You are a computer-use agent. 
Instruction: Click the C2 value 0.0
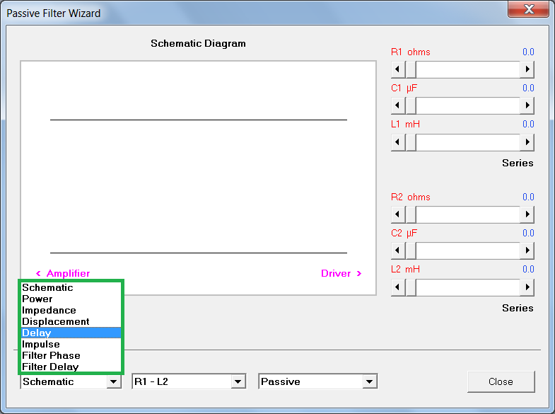[528, 234]
